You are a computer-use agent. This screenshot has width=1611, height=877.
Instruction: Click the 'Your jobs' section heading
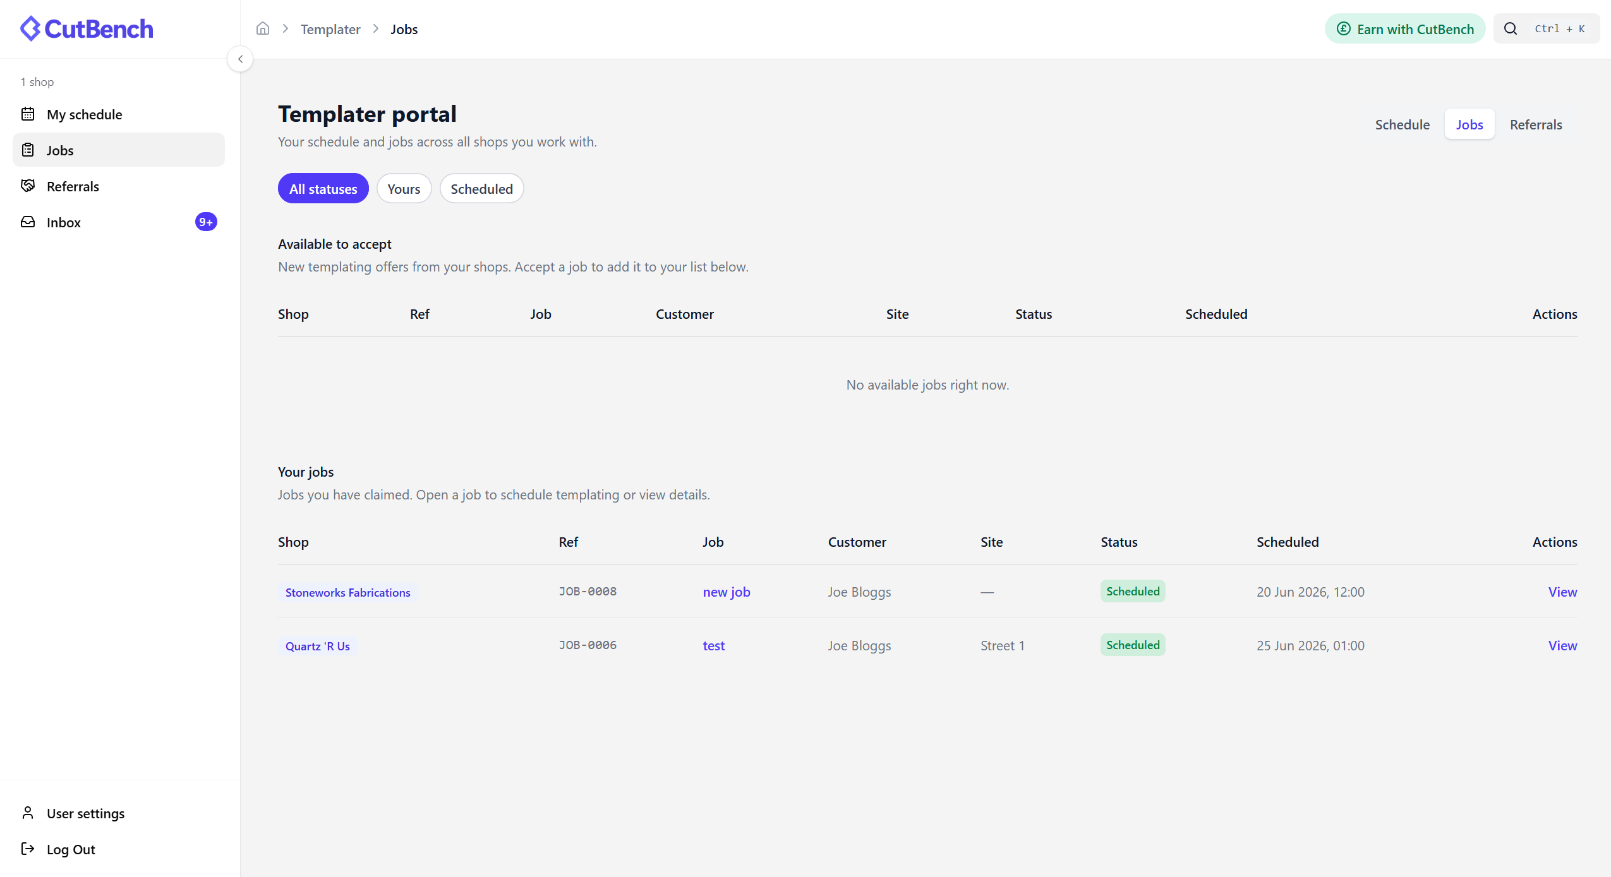point(306,472)
